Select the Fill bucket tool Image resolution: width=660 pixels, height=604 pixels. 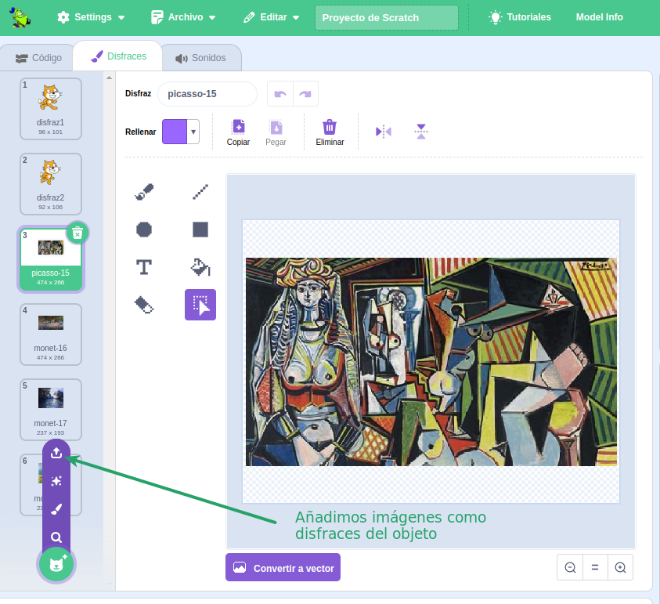point(200,267)
